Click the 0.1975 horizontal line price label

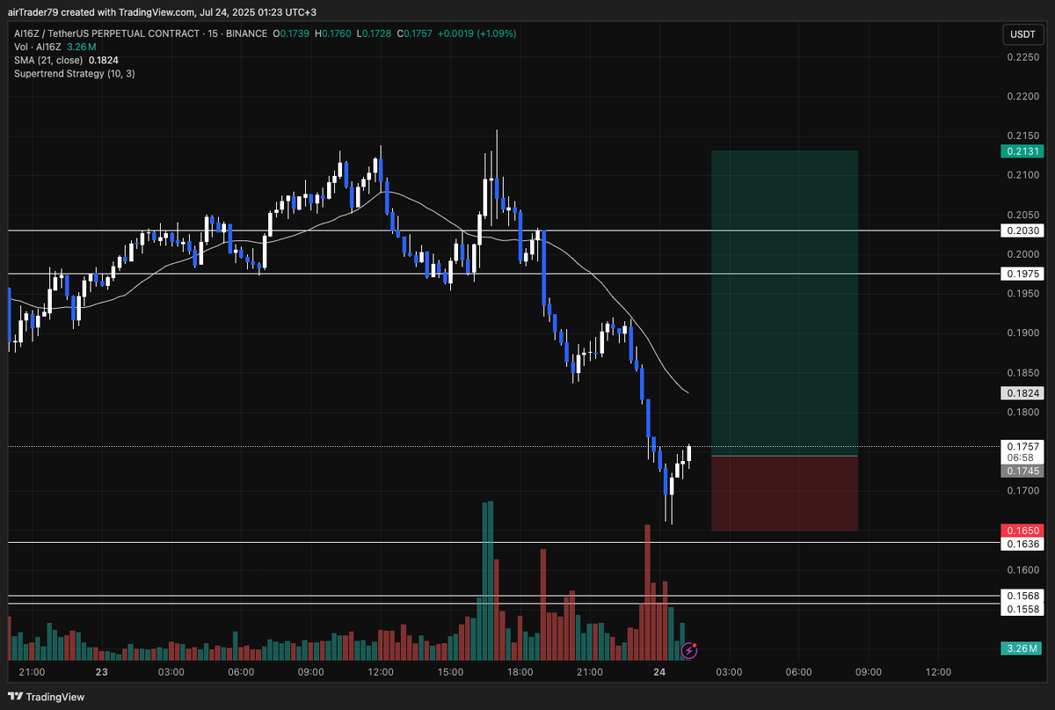click(x=1022, y=274)
